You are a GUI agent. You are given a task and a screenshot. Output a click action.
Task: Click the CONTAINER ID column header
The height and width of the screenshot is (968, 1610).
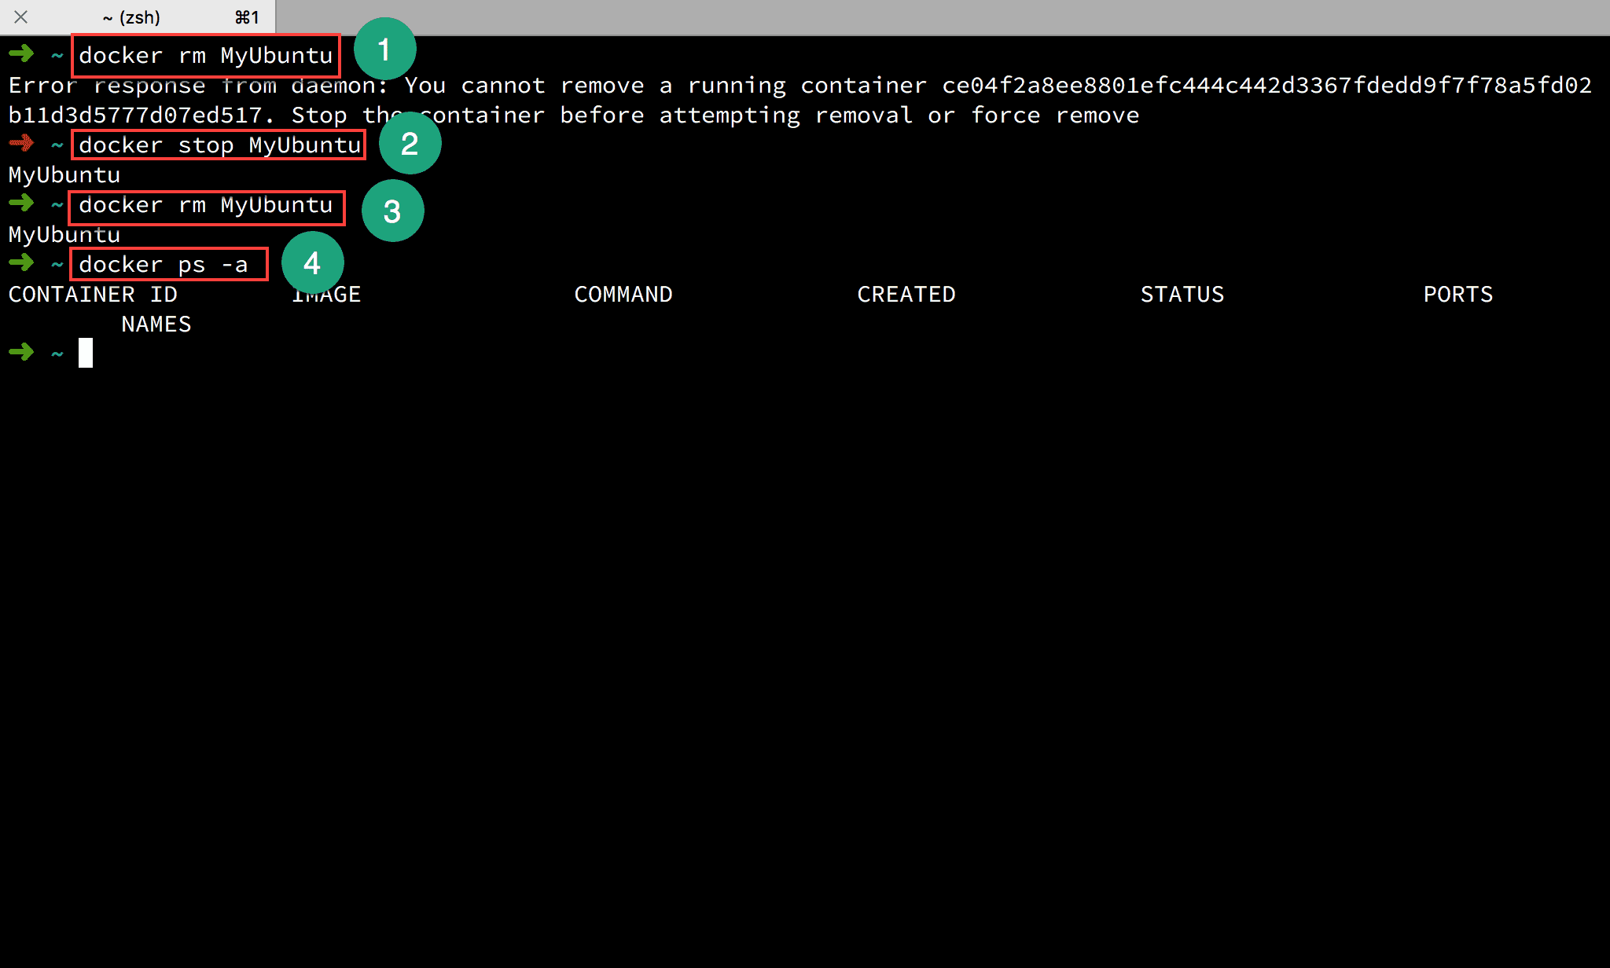point(93,295)
